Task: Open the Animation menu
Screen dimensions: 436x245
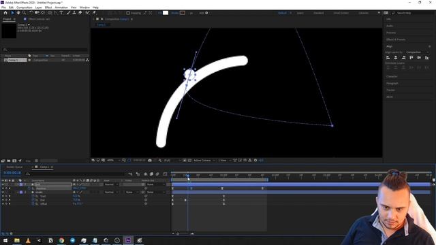Action: click(x=61, y=7)
